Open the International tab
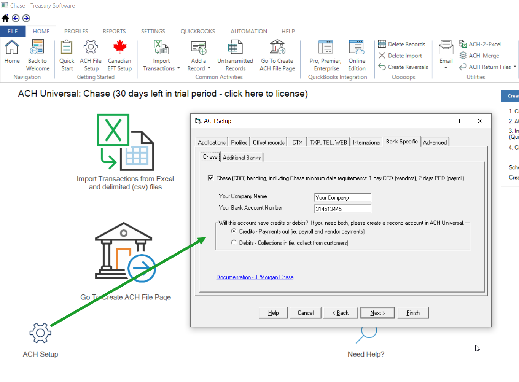This screenshot has height=382, width=519. pos(366,142)
